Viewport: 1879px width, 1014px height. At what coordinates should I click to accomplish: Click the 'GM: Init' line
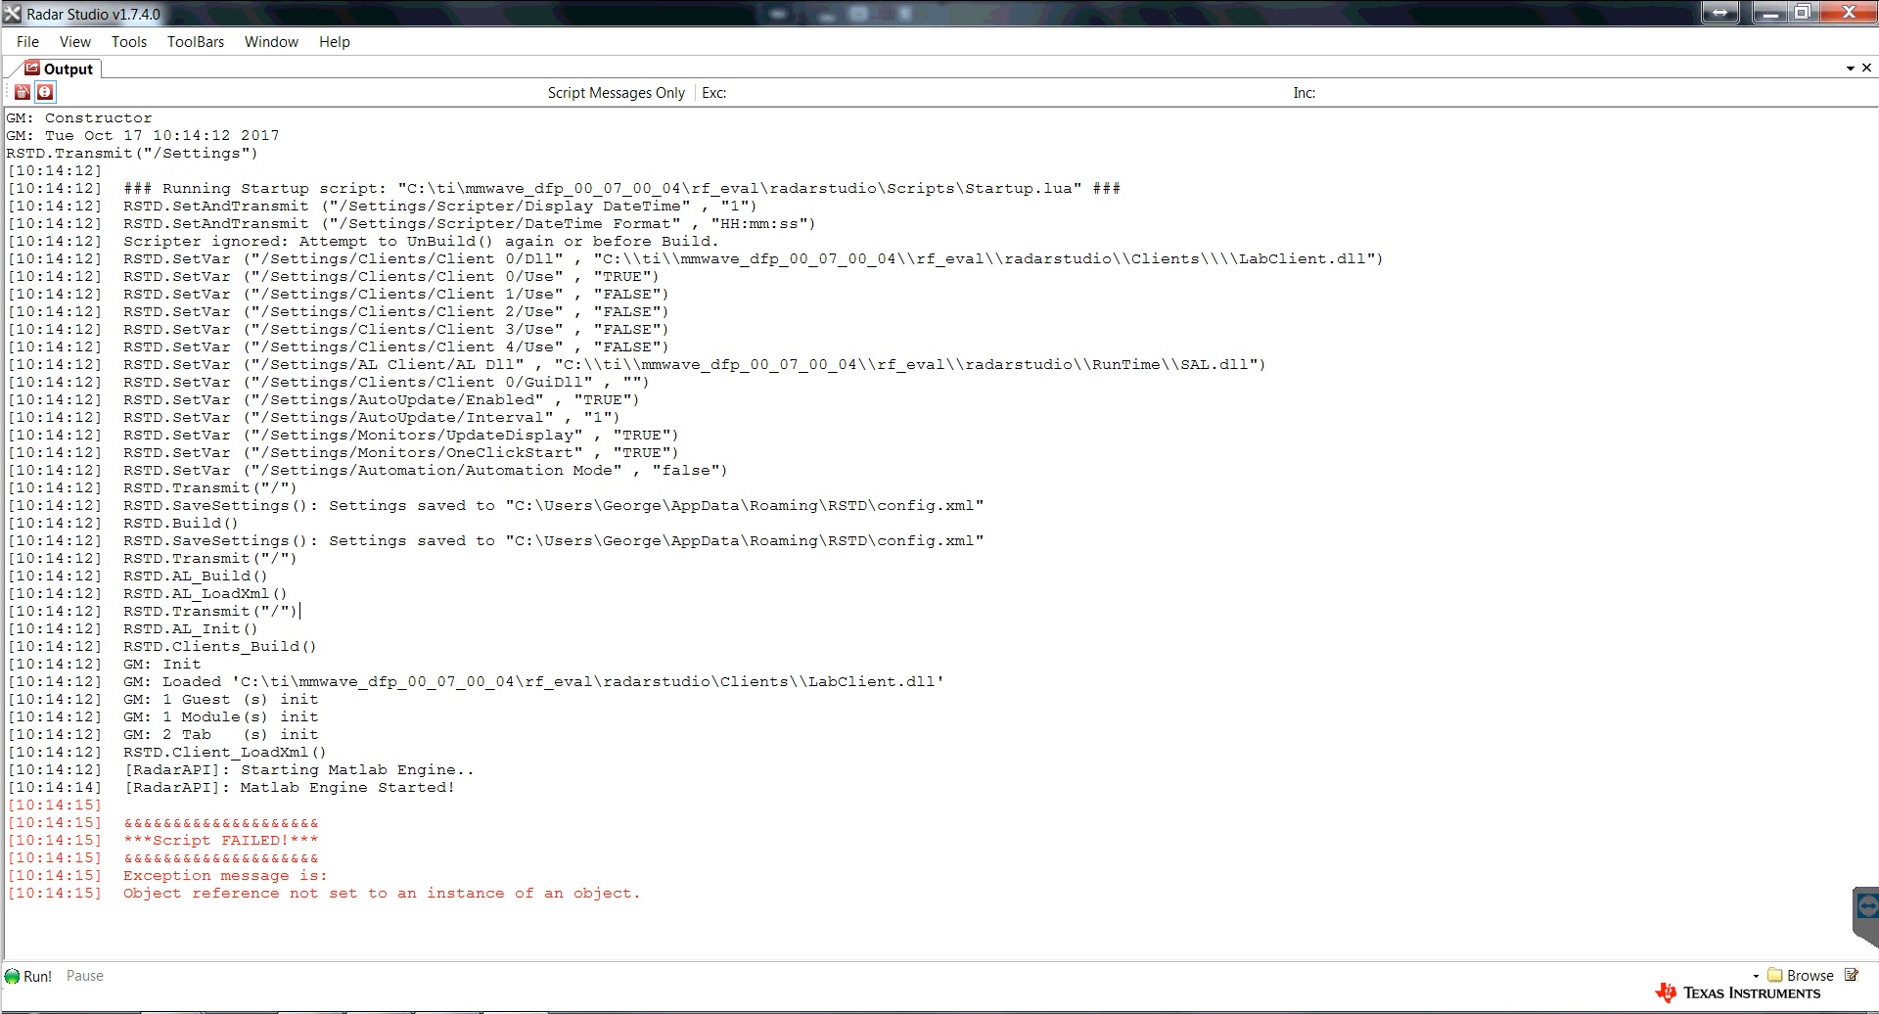click(162, 664)
